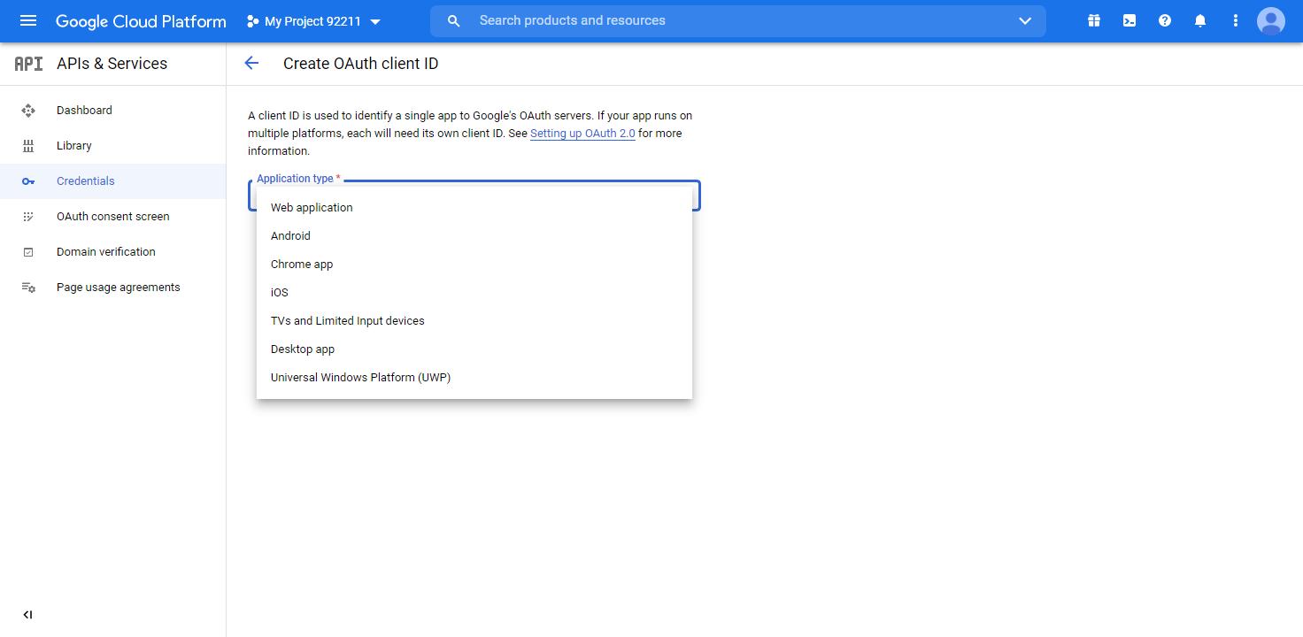Click the Search products and resources field
Image resolution: width=1303 pixels, height=637 pixels.
738,21
